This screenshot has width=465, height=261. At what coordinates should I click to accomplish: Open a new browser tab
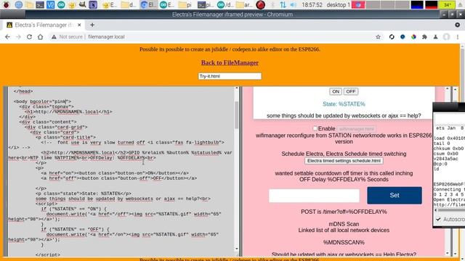click(92, 25)
